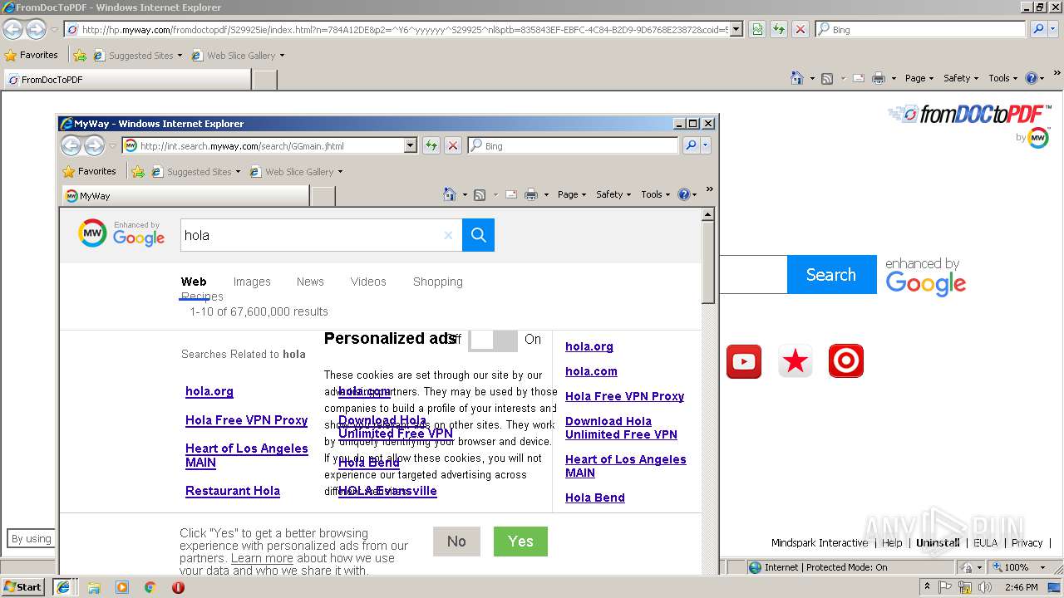Open Help icon in MyWay window toolbar
The height and width of the screenshot is (598, 1064).
point(683,194)
